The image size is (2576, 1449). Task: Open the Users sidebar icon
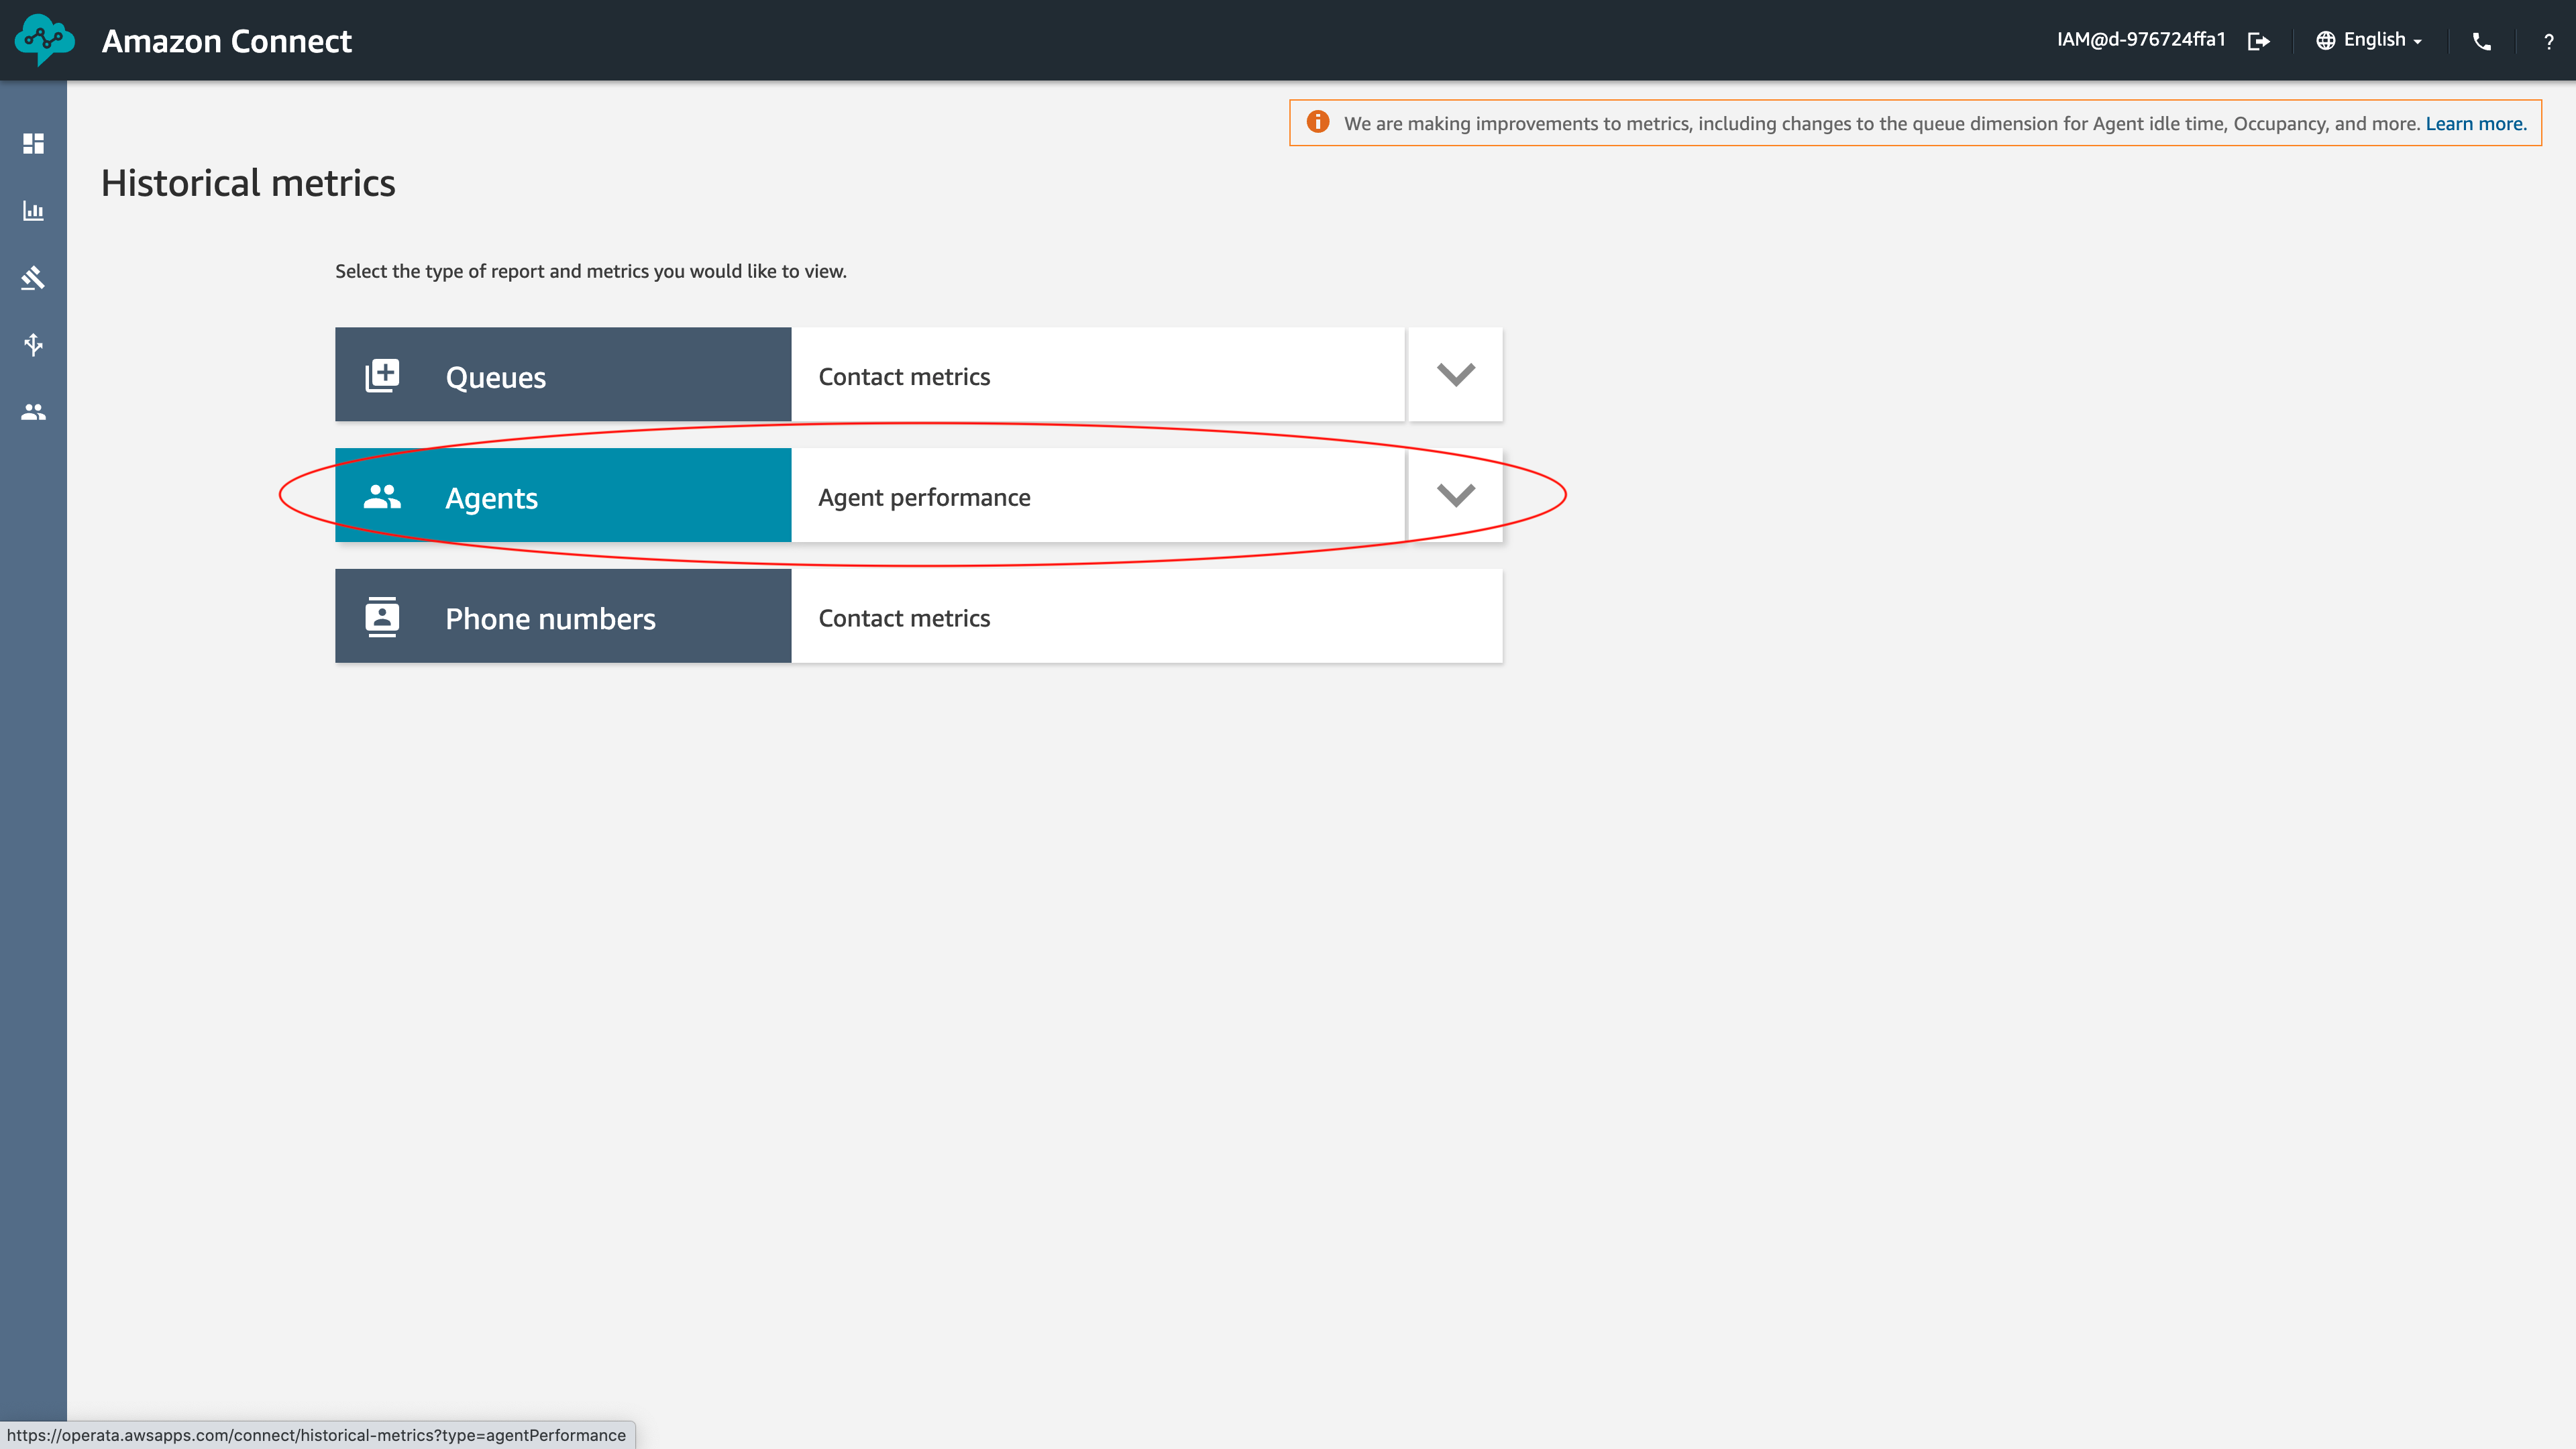pos(33,412)
